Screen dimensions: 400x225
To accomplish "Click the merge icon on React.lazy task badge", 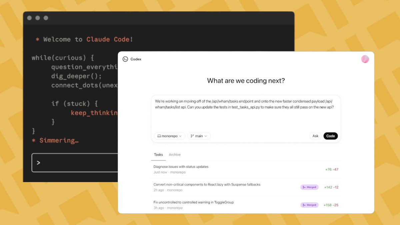I will click(304, 187).
